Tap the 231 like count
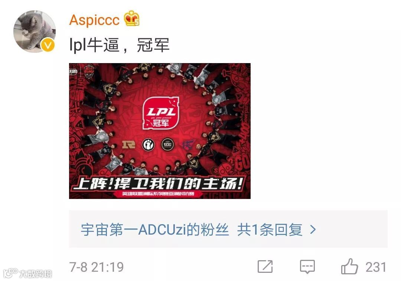Image resolution: width=401 pixels, height=281 pixels. [376, 267]
